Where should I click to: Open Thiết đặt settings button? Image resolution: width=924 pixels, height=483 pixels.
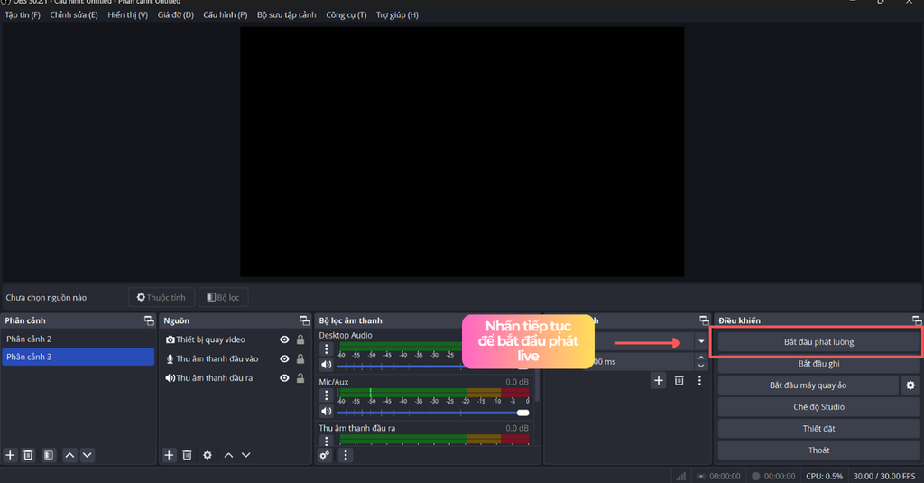click(x=818, y=429)
